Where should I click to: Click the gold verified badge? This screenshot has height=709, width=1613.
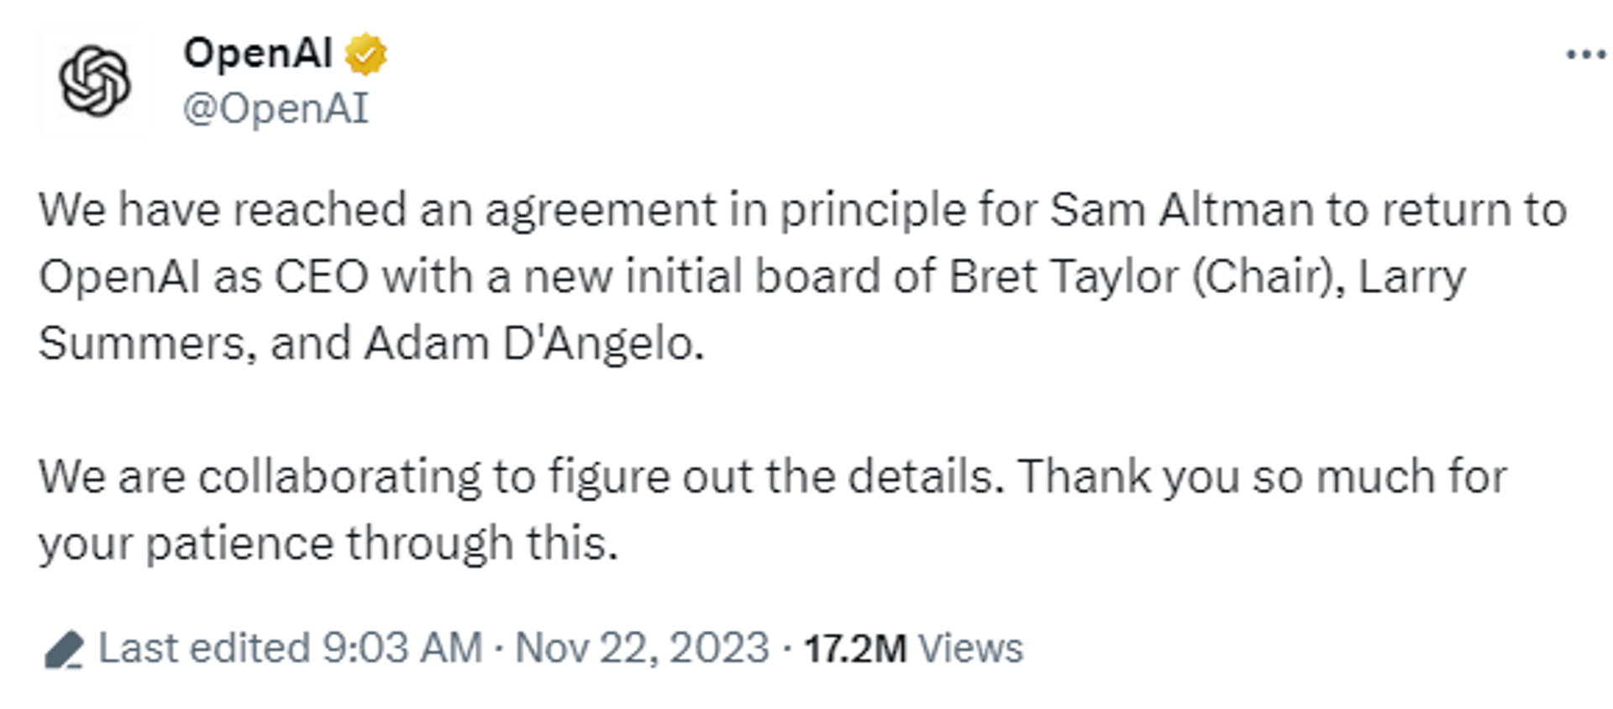point(365,55)
